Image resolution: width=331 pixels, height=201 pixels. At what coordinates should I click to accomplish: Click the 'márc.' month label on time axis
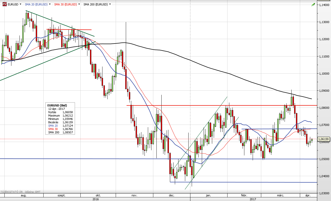pyautogui.click(x=280, y=196)
